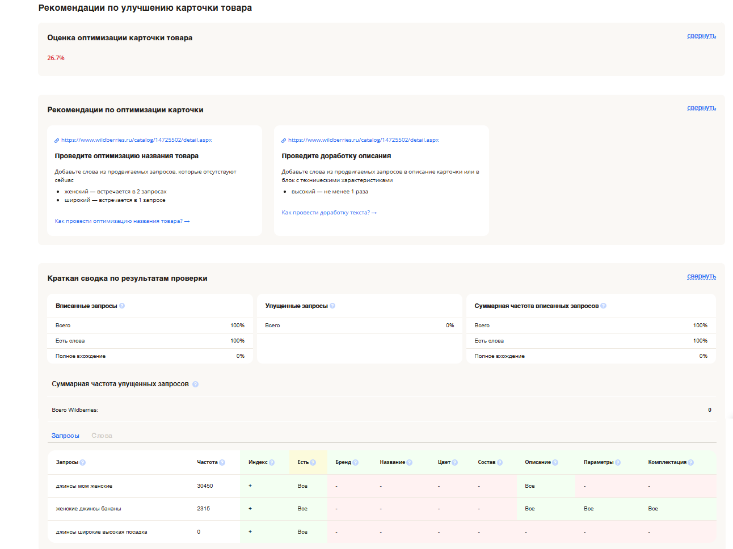Click help icon in Запросы column header
Screen dimensions: 733x549
tap(83, 463)
